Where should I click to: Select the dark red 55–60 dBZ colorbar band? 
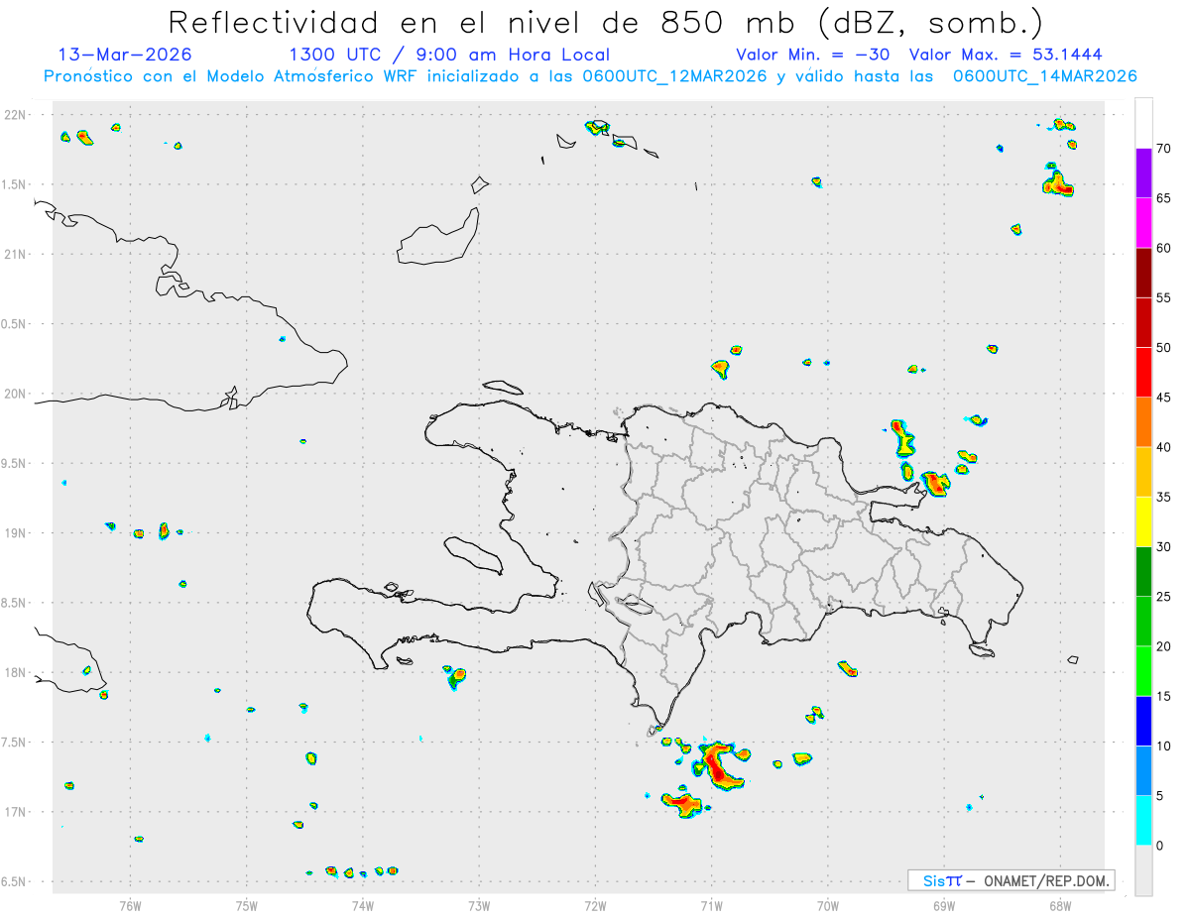coord(1143,273)
